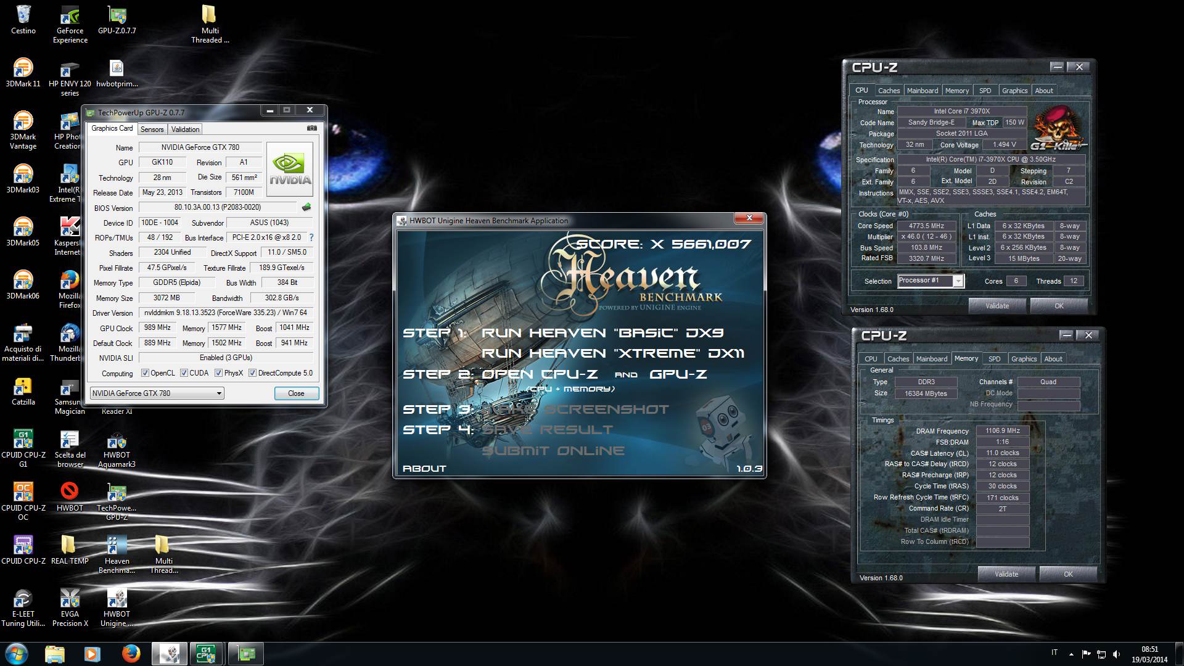Launch HWBOT Aquamark3 shortcut
Screen dimensions: 1184x666
[x=117, y=448]
